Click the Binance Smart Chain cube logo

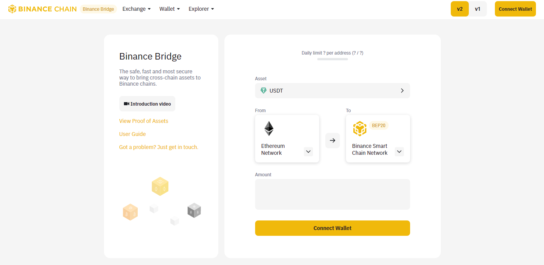click(x=360, y=129)
